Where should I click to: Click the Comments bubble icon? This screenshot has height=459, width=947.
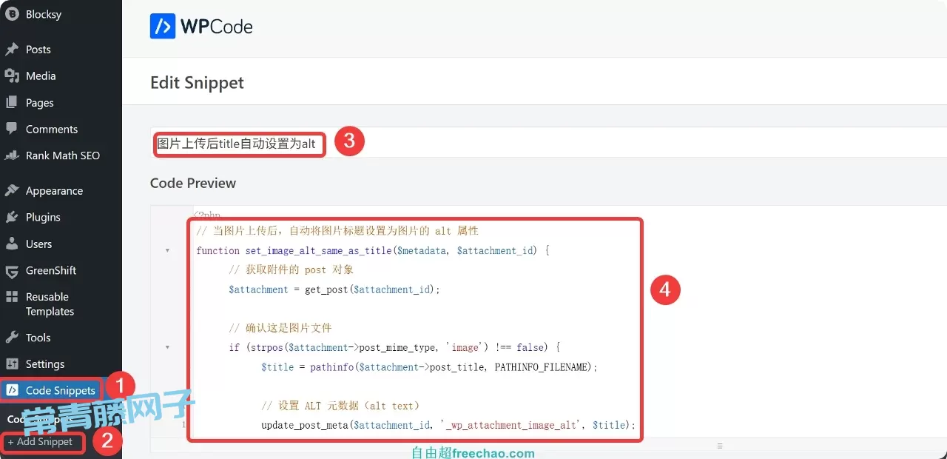[x=11, y=129]
